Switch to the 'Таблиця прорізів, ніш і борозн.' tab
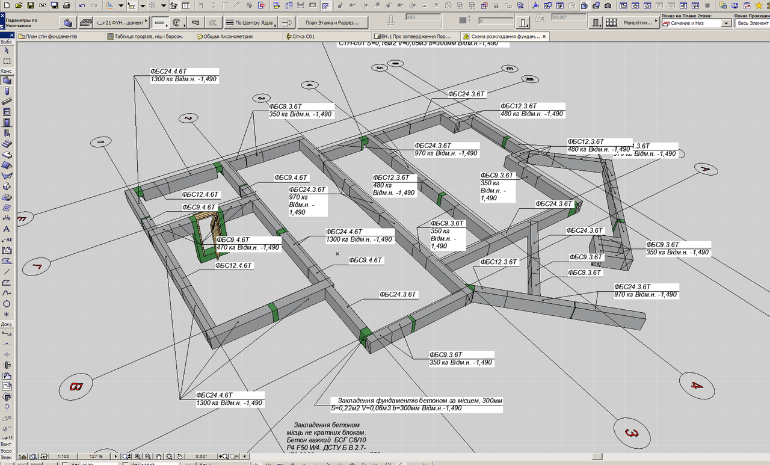 [x=149, y=36]
